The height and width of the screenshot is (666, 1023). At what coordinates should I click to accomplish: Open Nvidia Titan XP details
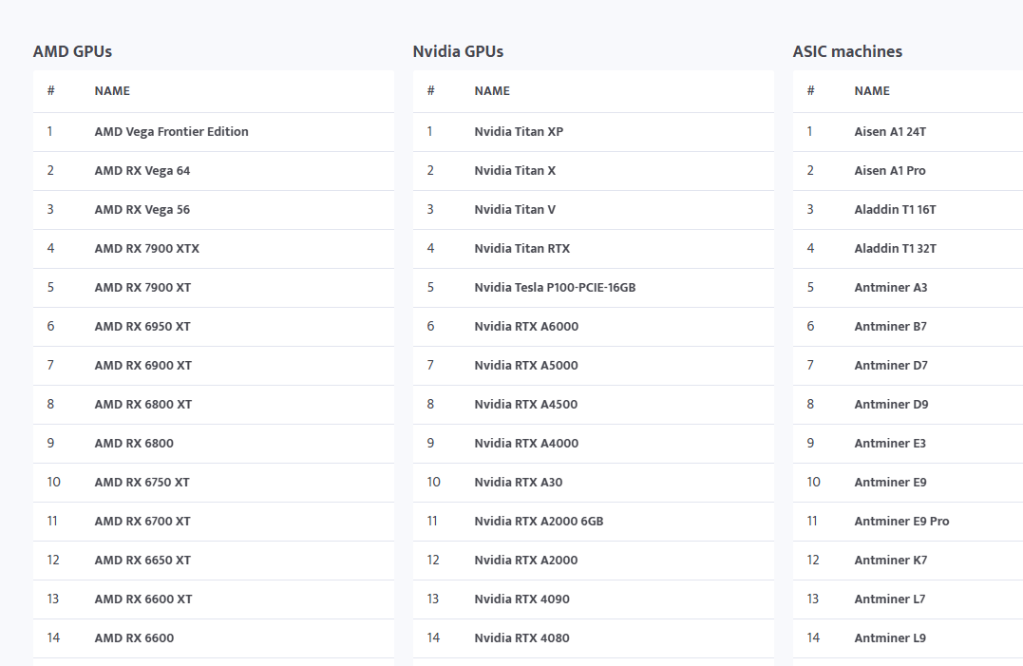point(519,132)
